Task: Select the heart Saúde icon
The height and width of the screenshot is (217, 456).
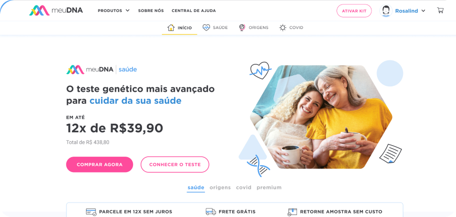Action: pos(206,27)
